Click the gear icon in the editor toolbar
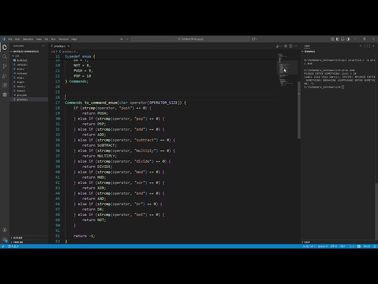The height and width of the screenshot is (284, 378). [x=286, y=46]
